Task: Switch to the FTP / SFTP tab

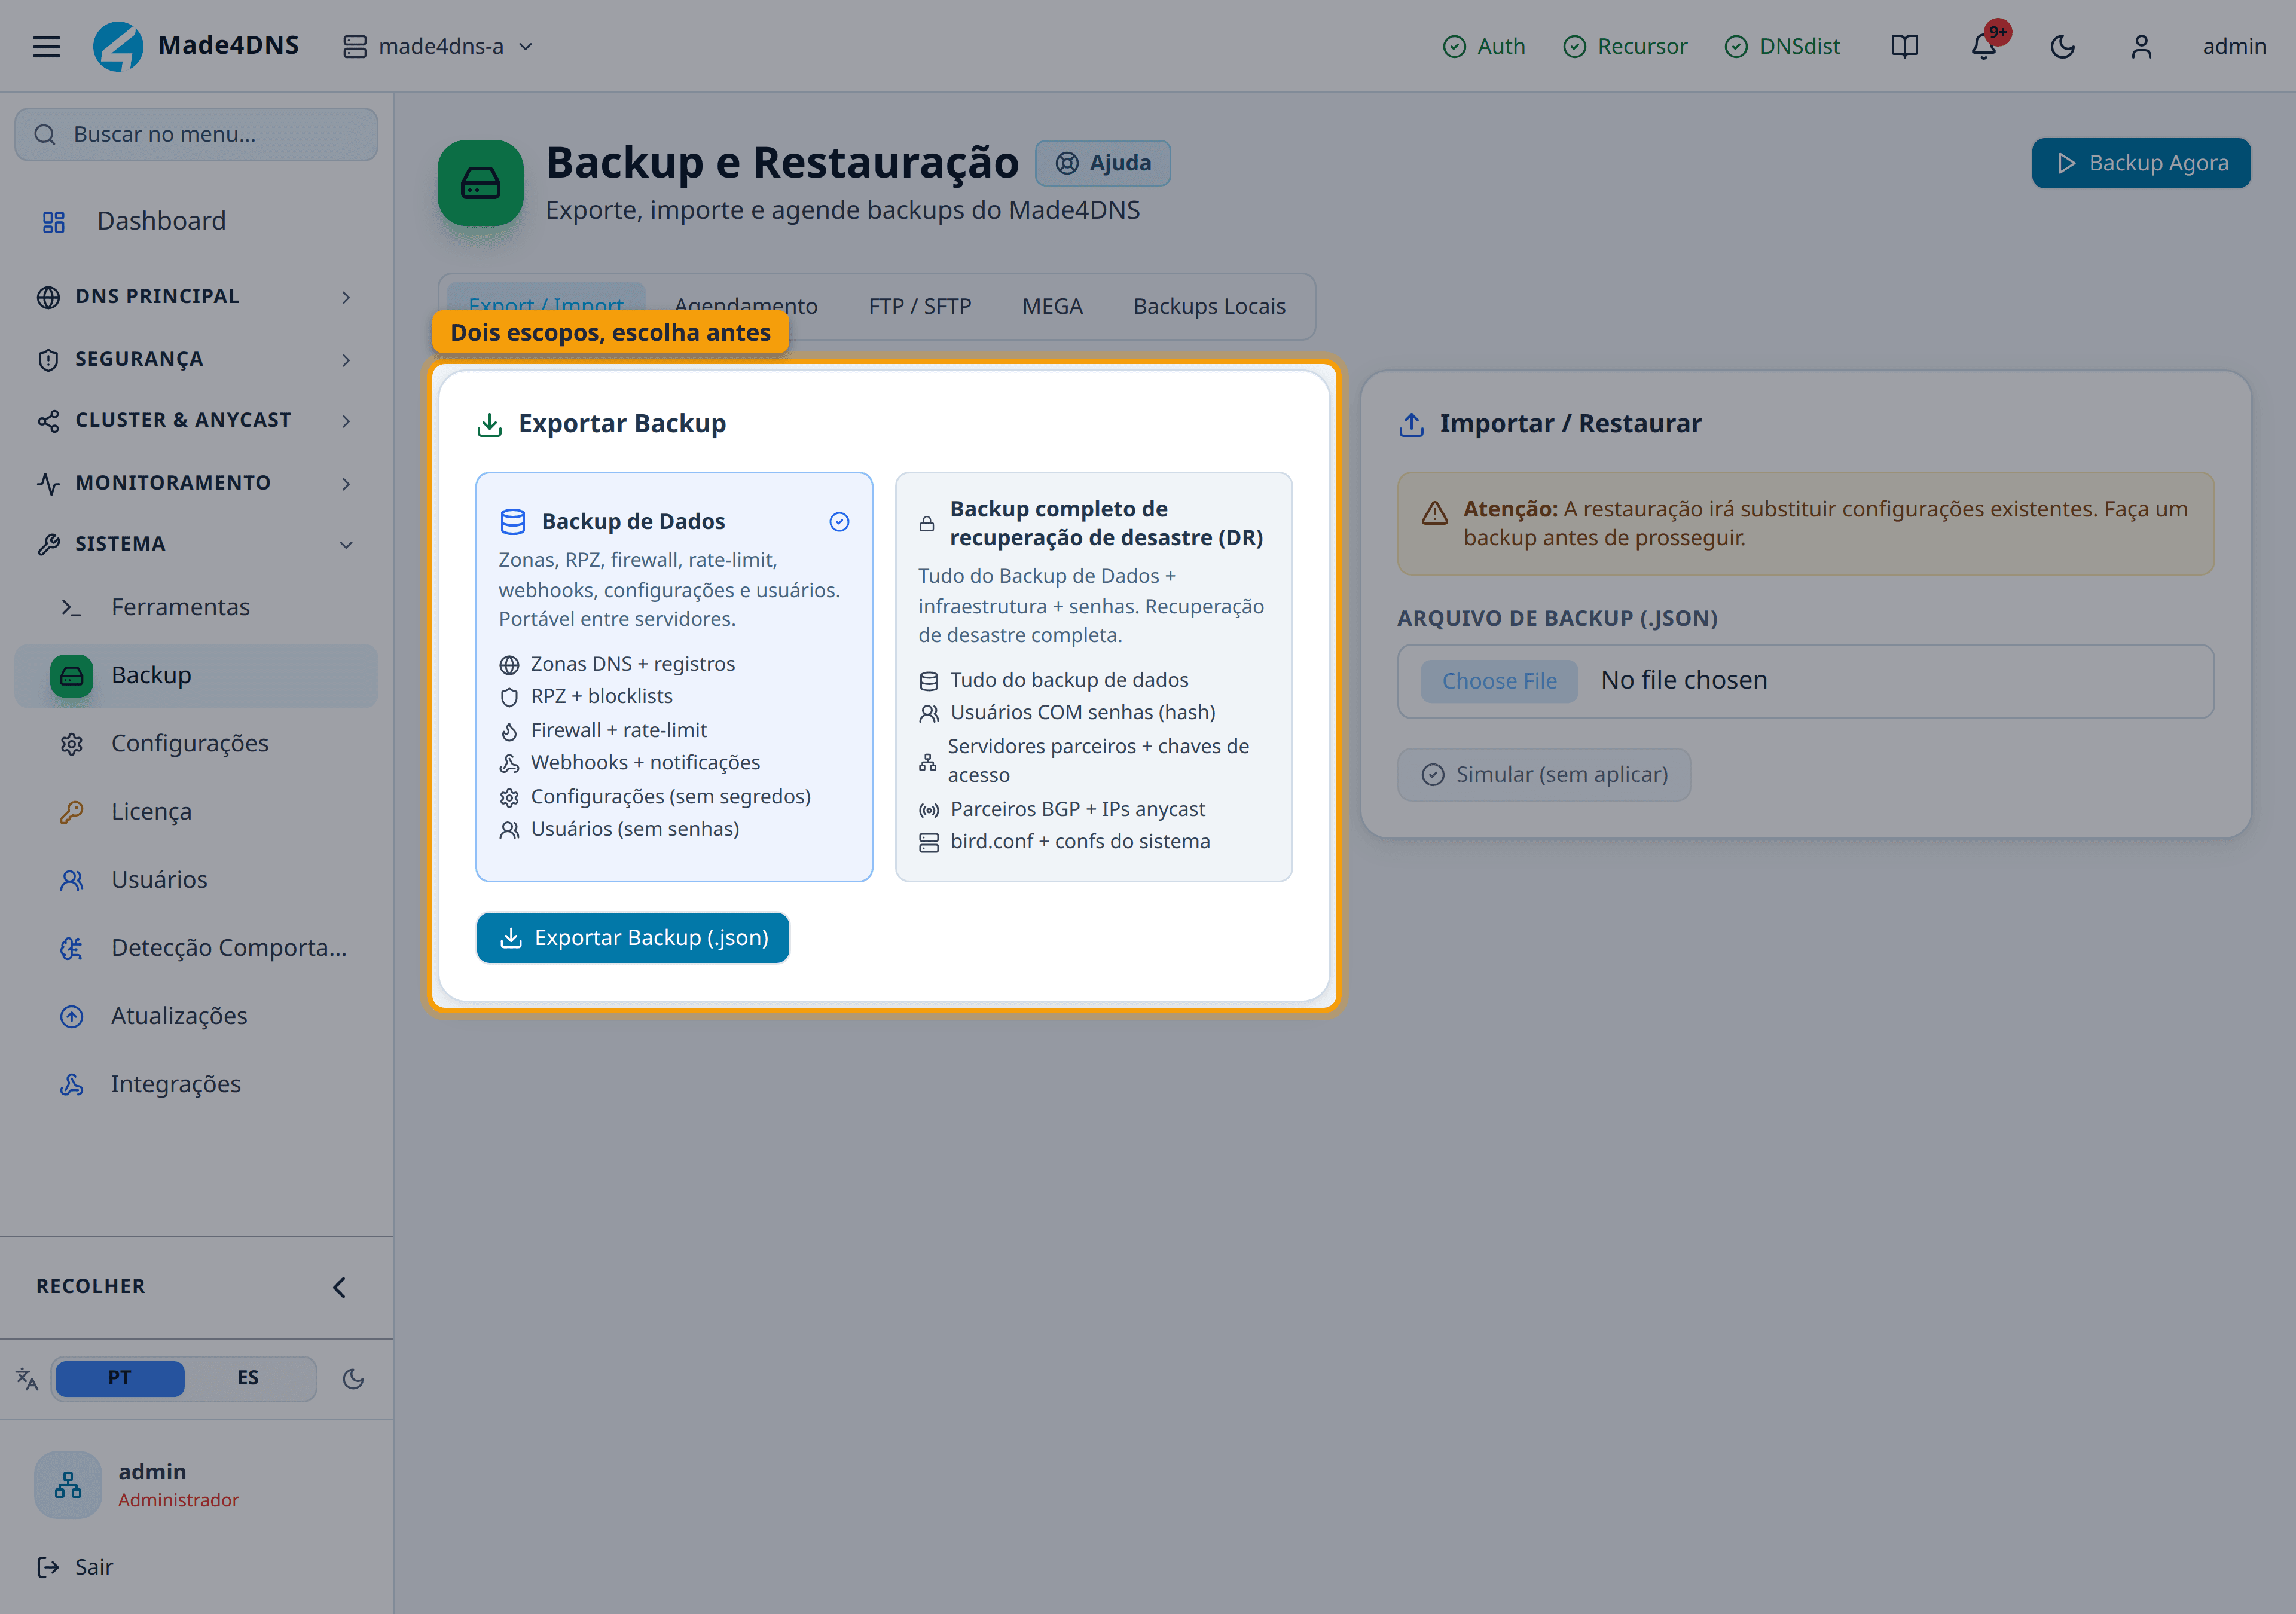Action: pyautogui.click(x=920, y=306)
